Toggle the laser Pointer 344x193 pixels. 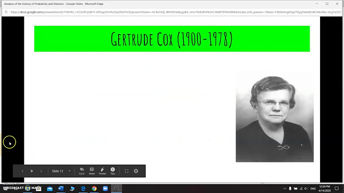[102, 171]
